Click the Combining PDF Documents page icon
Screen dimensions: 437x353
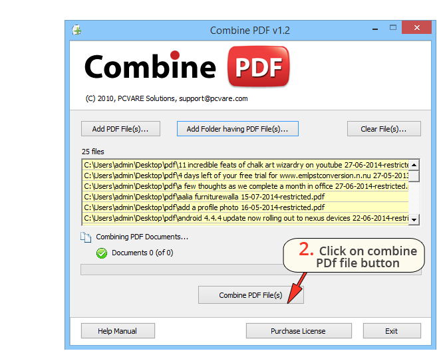tap(86, 237)
